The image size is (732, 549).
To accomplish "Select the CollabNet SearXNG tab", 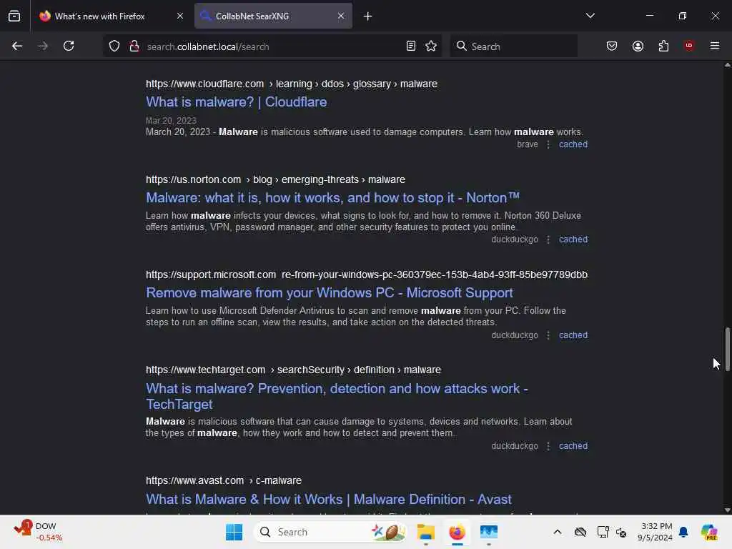I will (273, 16).
